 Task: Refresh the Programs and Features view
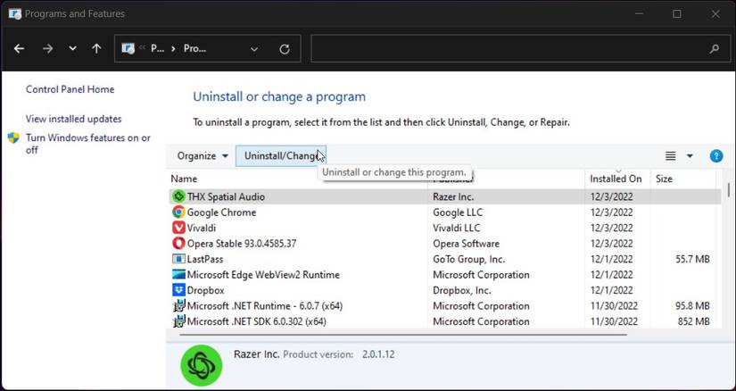pos(285,49)
